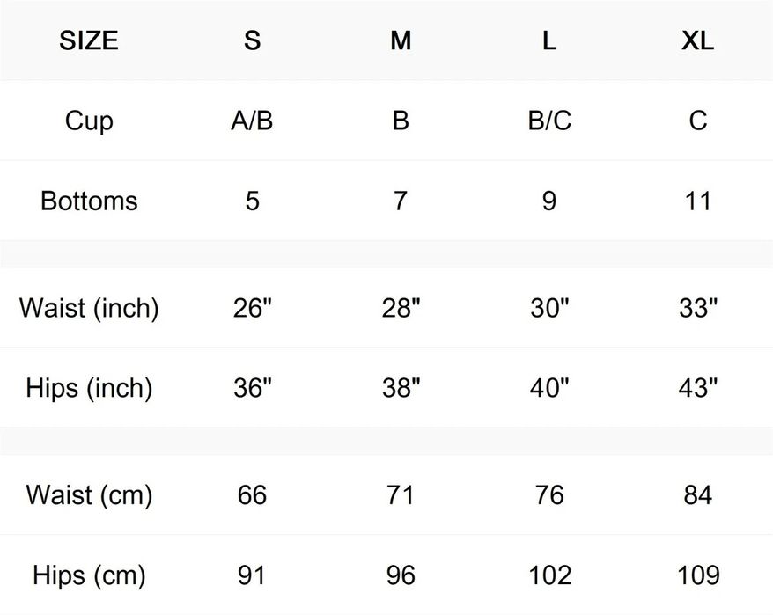Select bottoms size 11 cell

pyautogui.click(x=697, y=201)
